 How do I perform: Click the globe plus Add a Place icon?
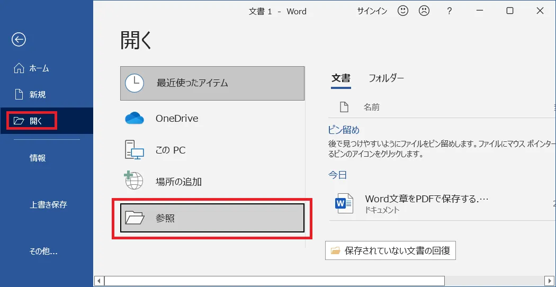(x=133, y=180)
